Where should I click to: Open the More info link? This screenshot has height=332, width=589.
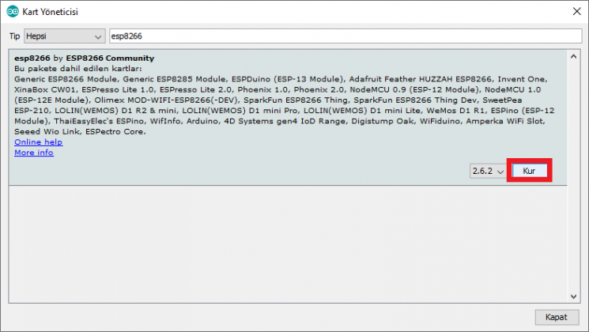point(34,153)
